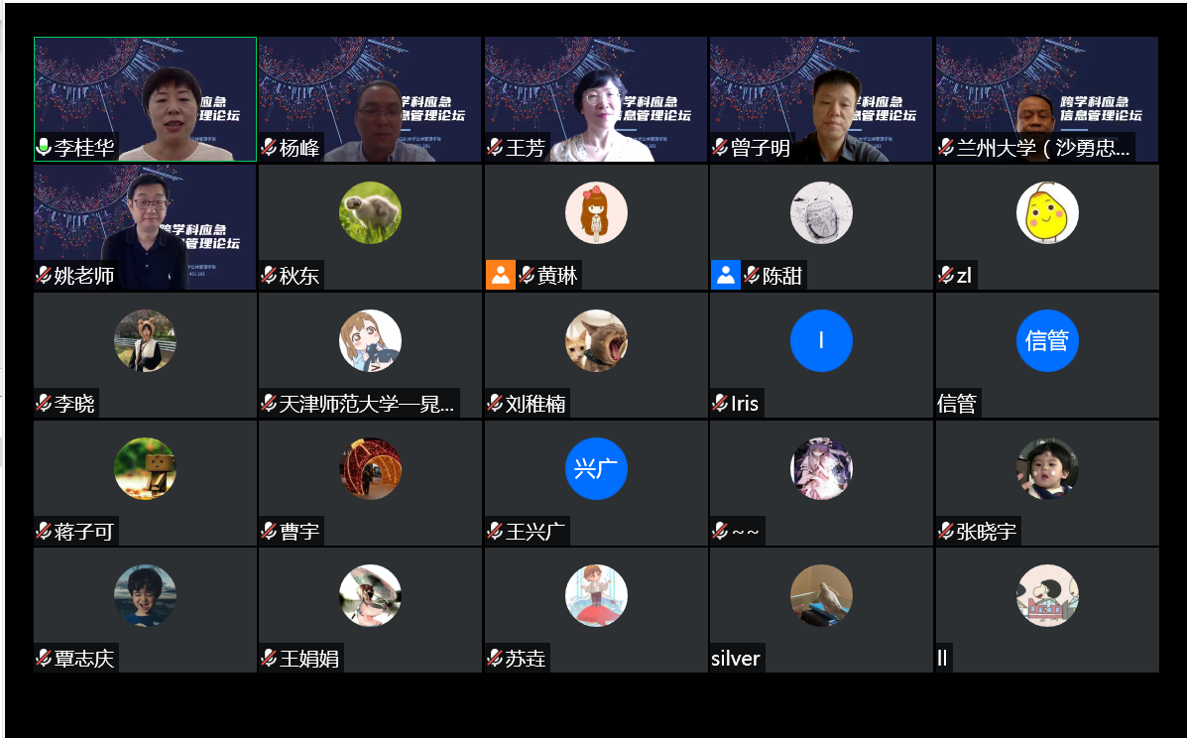
Task: Click the muted mic icon beside 杨峰
Action: (269, 147)
